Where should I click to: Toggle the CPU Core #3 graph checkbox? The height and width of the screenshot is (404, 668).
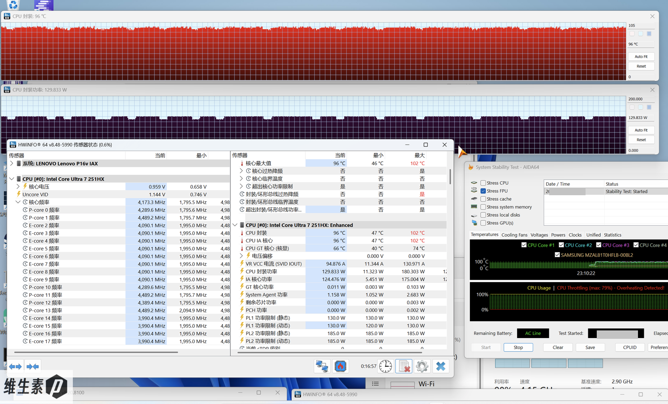pyautogui.click(x=599, y=245)
